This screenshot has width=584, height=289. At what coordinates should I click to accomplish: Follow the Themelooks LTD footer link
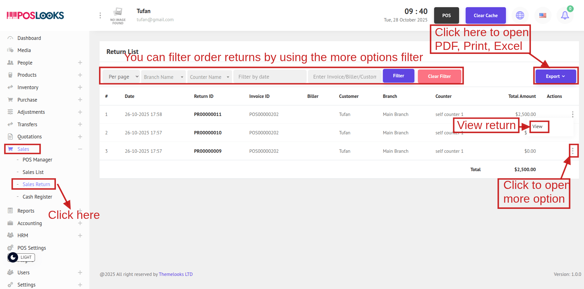[x=176, y=274]
